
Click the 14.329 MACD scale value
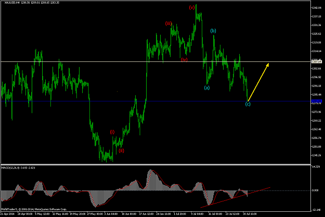point(316,167)
